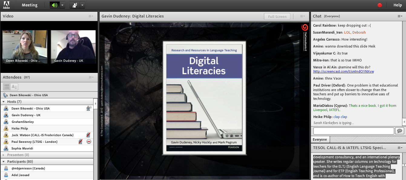Screen dimensions: 406x180
Task: Mute the green speaker audio button
Action: tap(54, 5)
